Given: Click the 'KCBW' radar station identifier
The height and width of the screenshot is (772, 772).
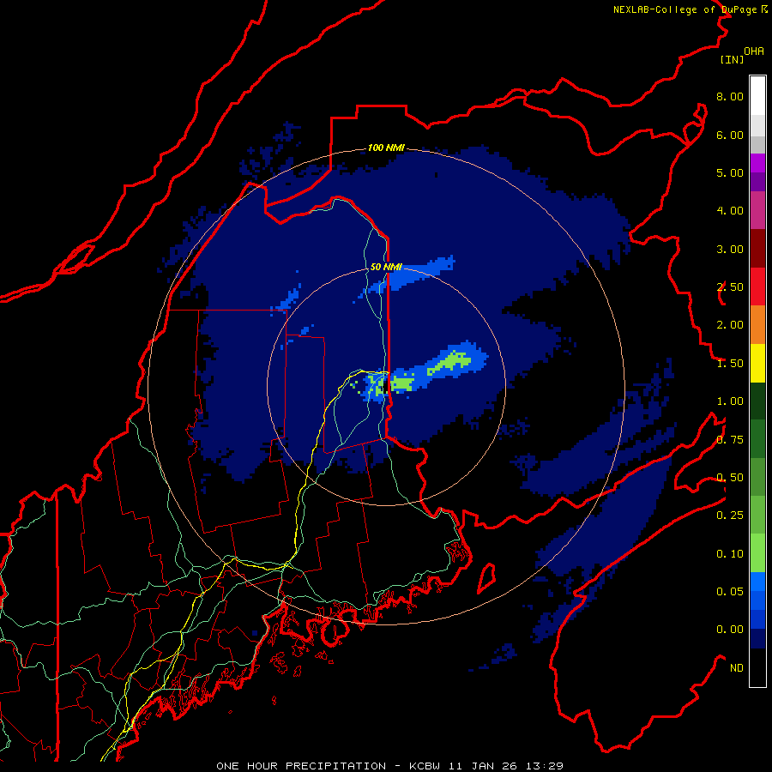Looking at the screenshot, I should 425,766.
